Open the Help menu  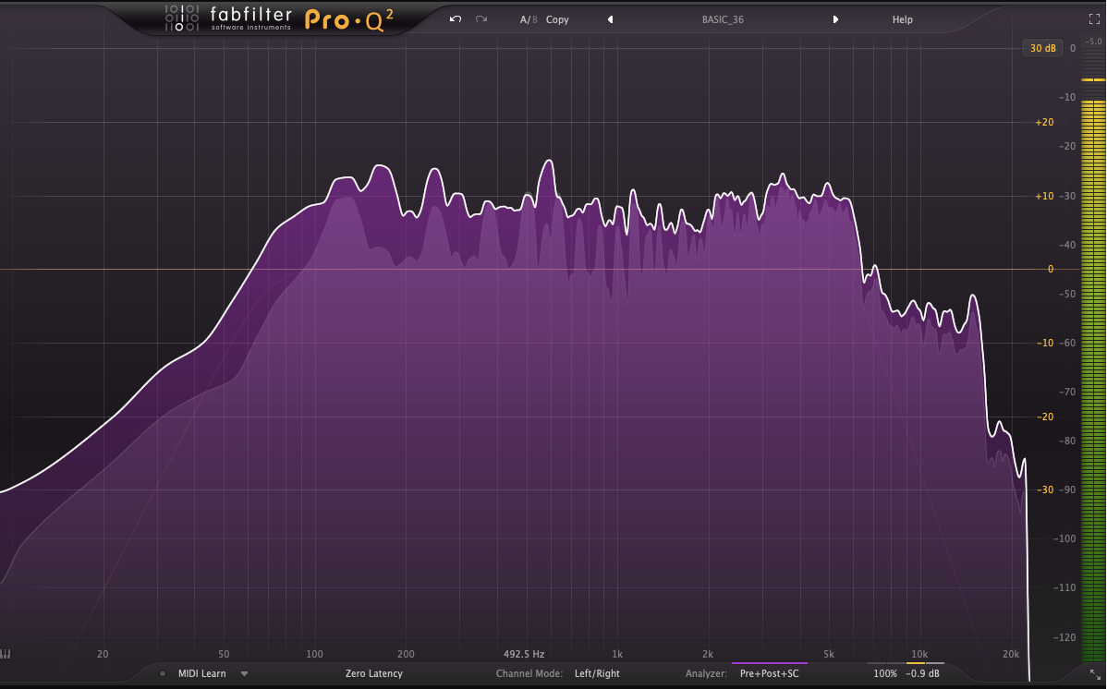pyautogui.click(x=902, y=19)
